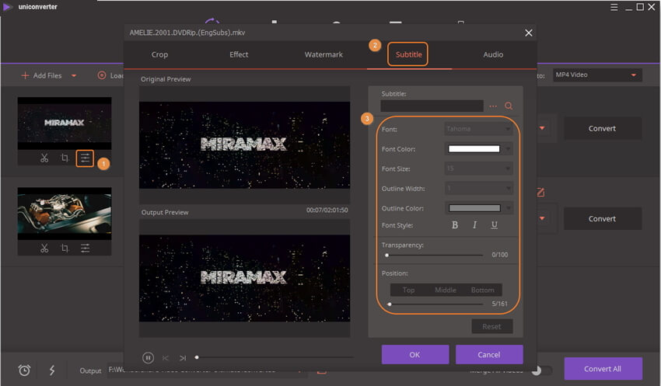Click the gray Outline Color swatch
The image size is (661, 386).
click(x=474, y=208)
